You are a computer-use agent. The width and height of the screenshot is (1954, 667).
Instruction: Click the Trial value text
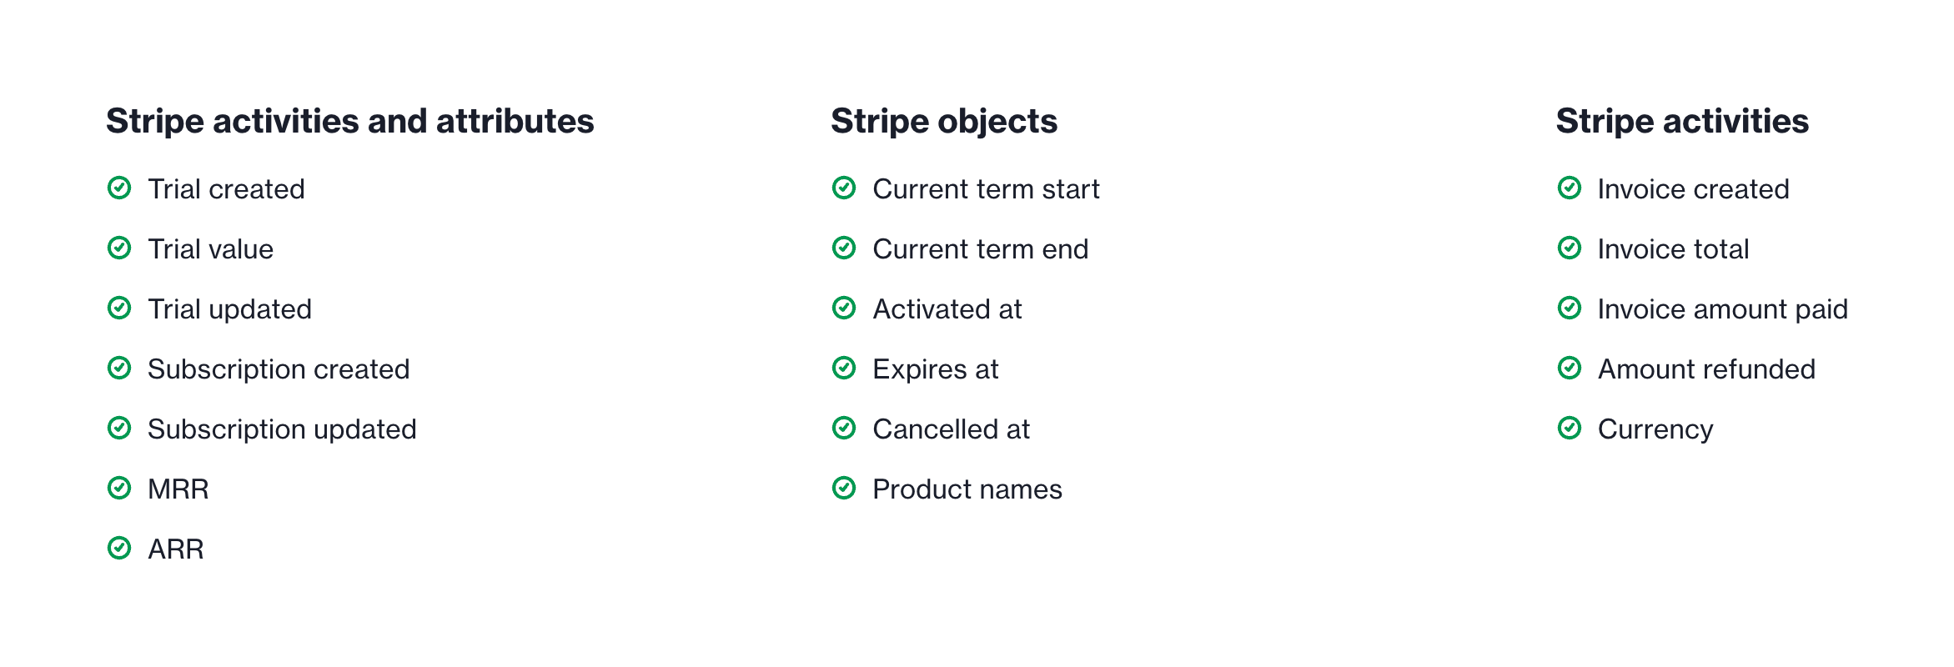click(x=210, y=249)
